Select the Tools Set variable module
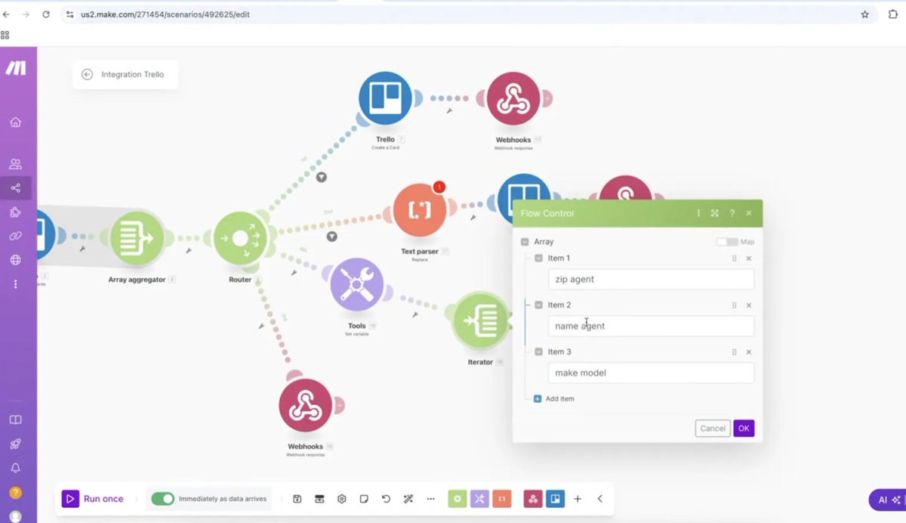This screenshot has width=906, height=523. [x=357, y=285]
